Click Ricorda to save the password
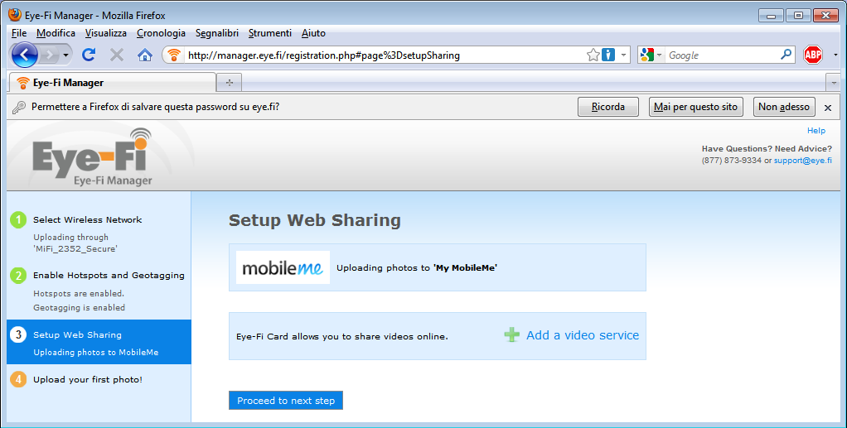The height and width of the screenshot is (428, 847). [x=608, y=107]
